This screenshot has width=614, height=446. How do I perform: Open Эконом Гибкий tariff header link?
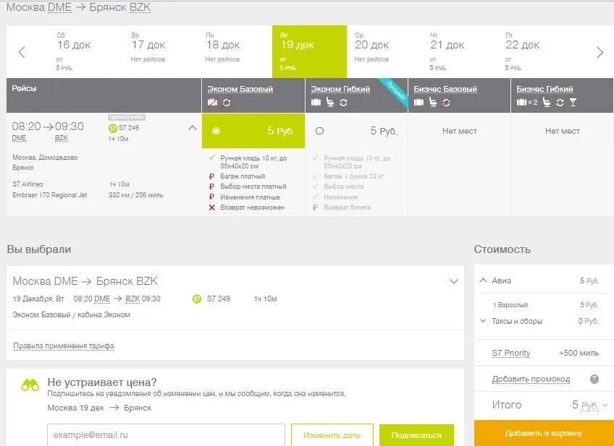(x=340, y=89)
